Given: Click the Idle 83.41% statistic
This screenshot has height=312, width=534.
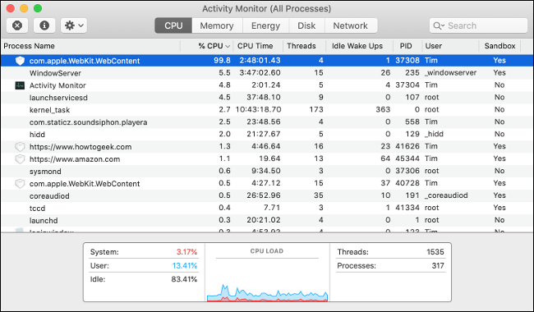Looking at the screenshot, I should pos(144,279).
